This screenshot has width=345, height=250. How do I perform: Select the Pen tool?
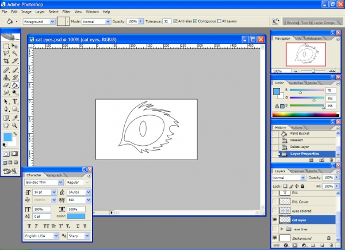[x=6, y=109]
